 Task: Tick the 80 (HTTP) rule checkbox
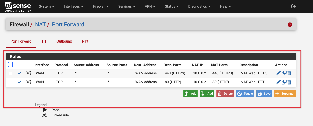(10, 82)
